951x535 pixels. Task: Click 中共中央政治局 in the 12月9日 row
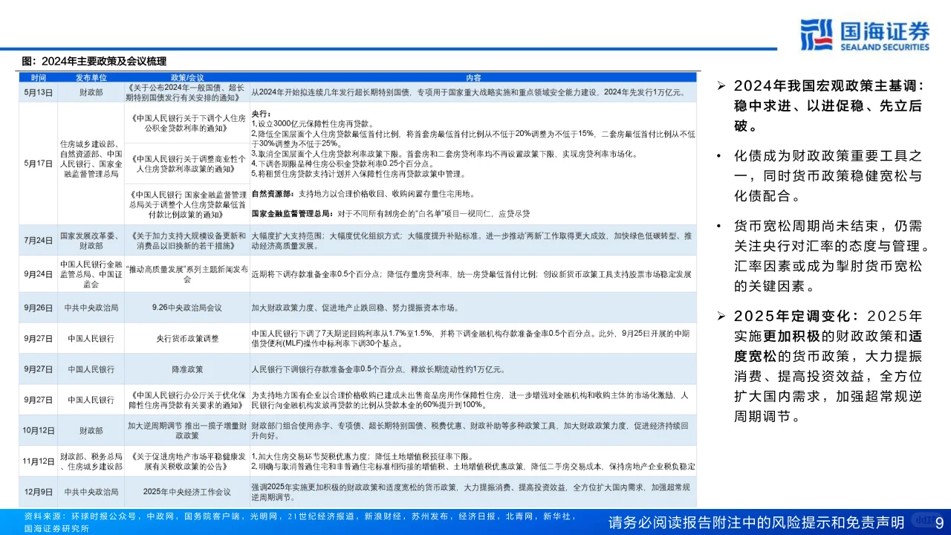91,492
